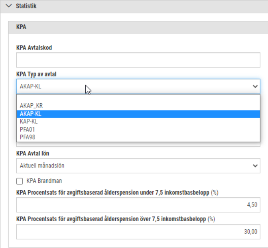The height and width of the screenshot is (248, 268).
Task: Click the över 7,5 inkomstbasbelopp percent field
Action: (x=138, y=232)
